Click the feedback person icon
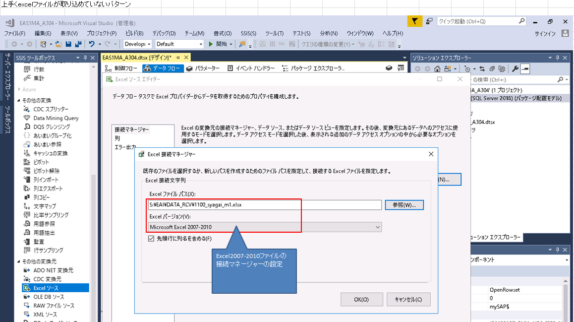 pyautogui.click(x=429, y=22)
